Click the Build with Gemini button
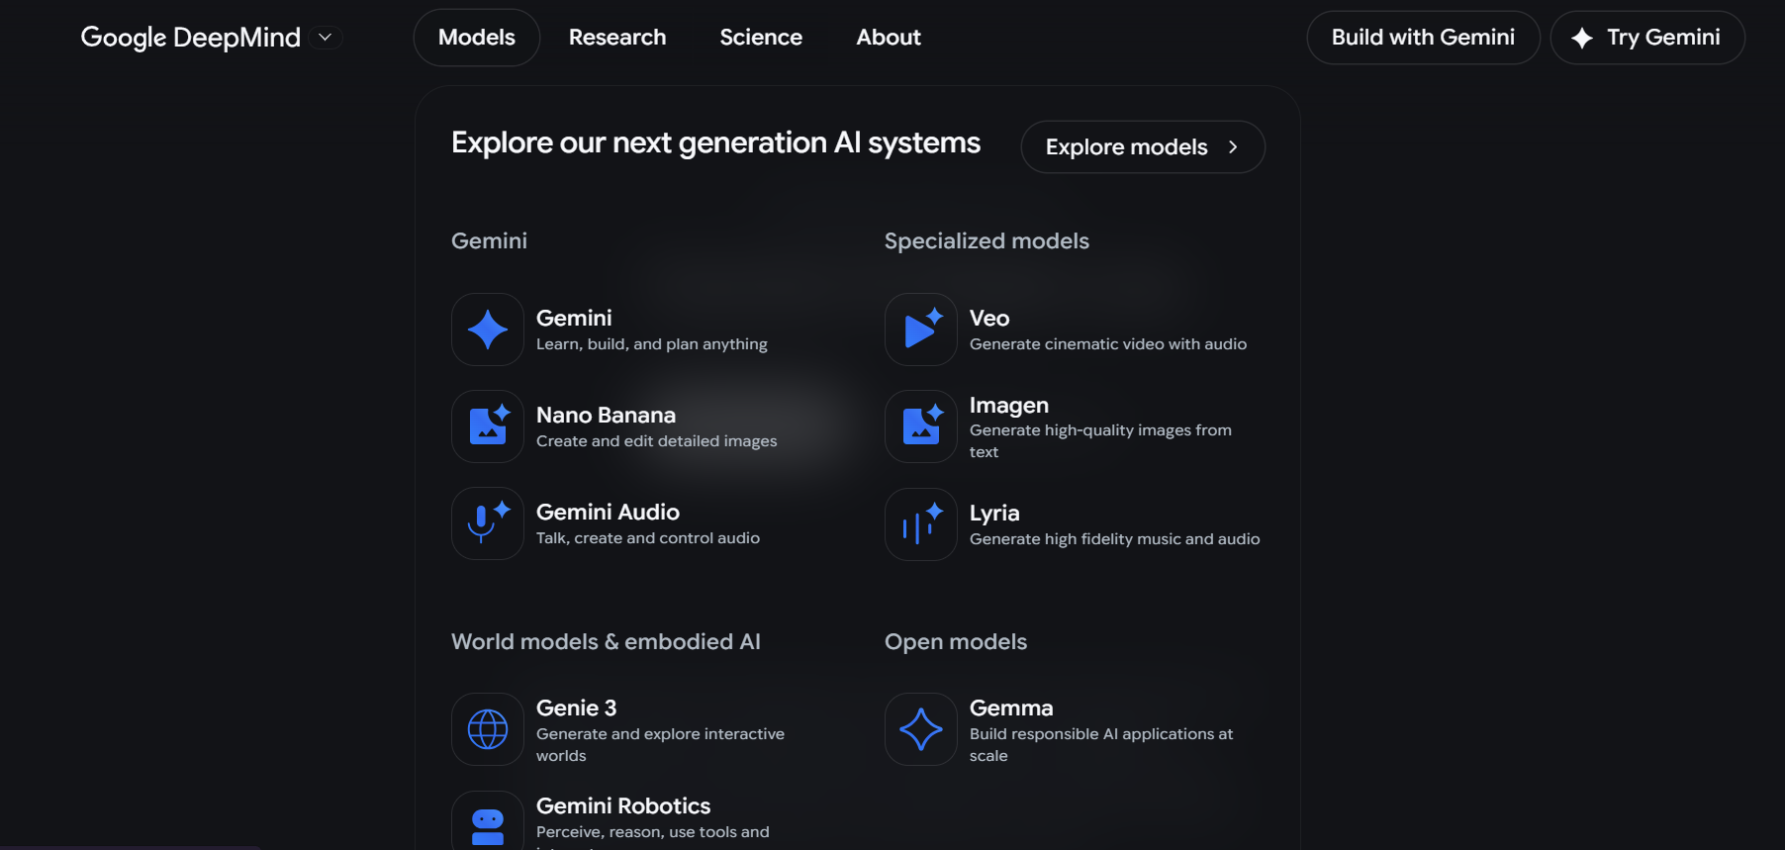Viewport: 1785px width, 850px height. click(x=1423, y=38)
